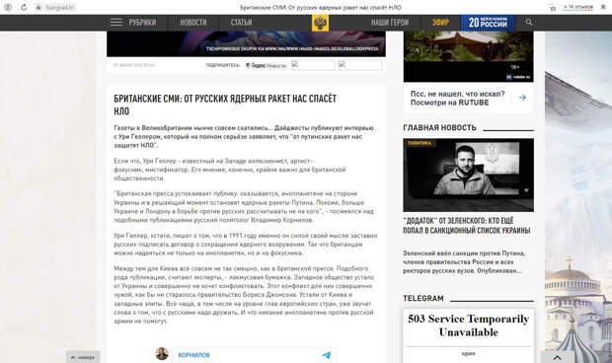The width and height of the screenshot is (612, 363).
Task: Click the browser shield icon left of refresh
Action: [8, 7]
